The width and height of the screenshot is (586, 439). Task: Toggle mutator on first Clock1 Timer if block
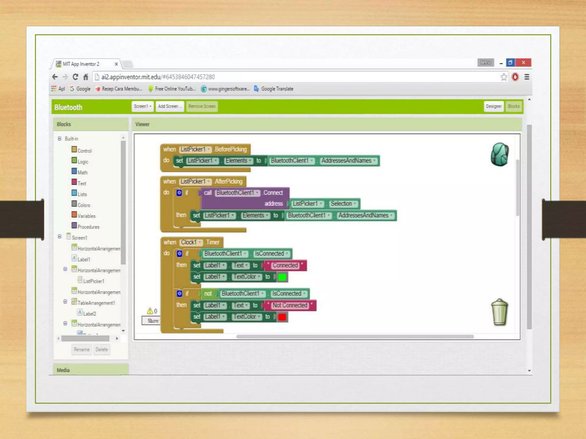coord(179,253)
